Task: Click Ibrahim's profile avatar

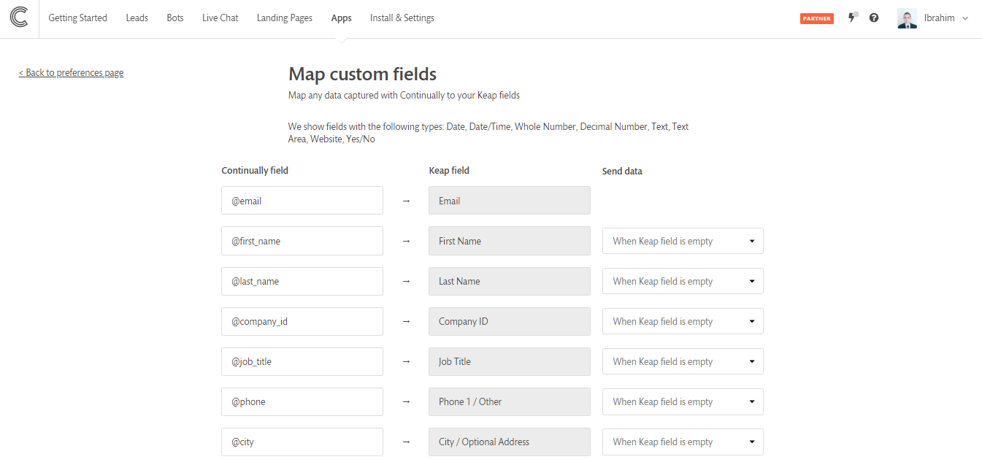Action: click(x=907, y=18)
